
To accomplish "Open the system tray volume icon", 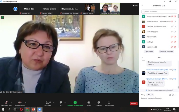I will pos(154,109).
